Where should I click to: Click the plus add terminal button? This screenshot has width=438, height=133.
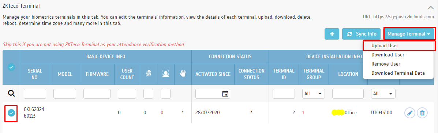click(332, 34)
